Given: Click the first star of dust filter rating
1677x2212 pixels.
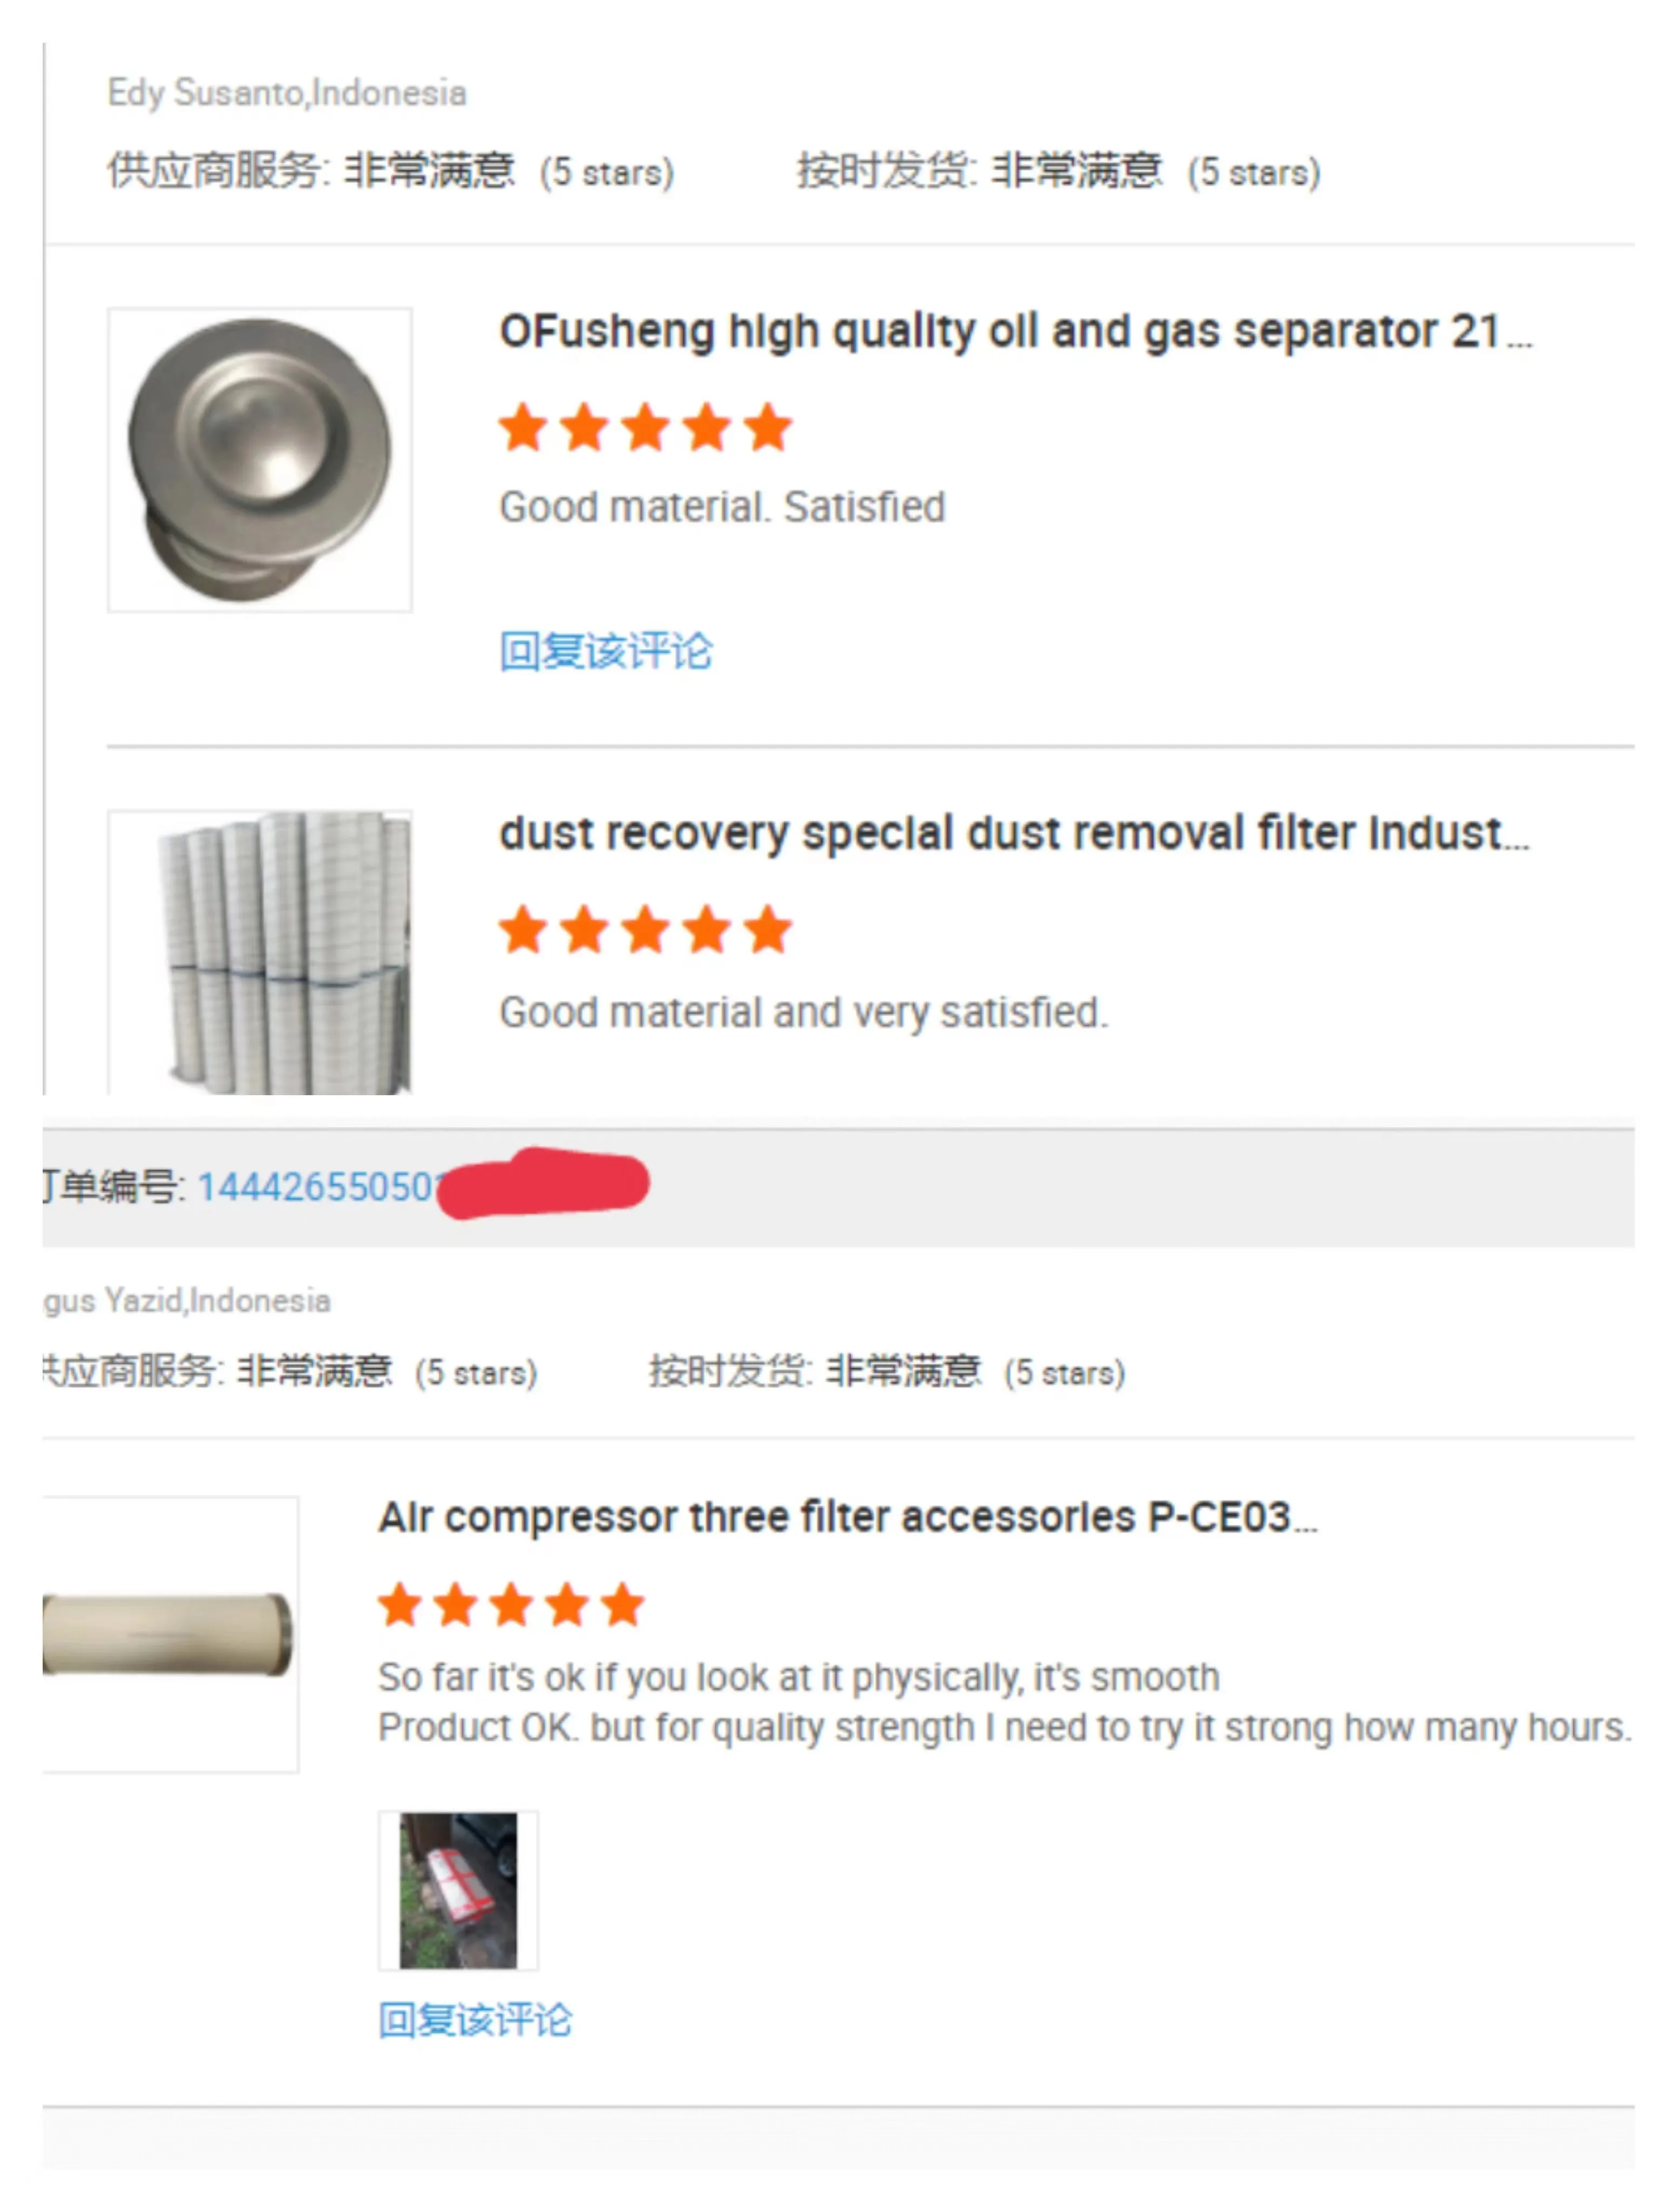Looking at the screenshot, I should click(x=523, y=929).
